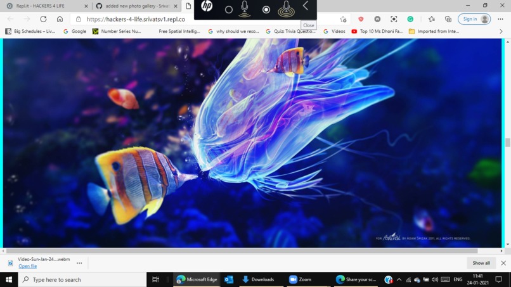Click the address bar URL
The width and height of the screenshot is (511, 287).
click(x=136, y=19)
